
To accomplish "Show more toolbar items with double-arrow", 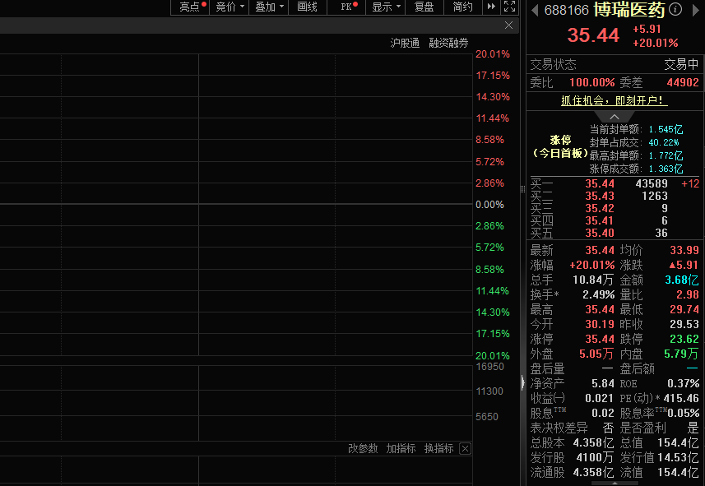I will [x=491, y=7].
